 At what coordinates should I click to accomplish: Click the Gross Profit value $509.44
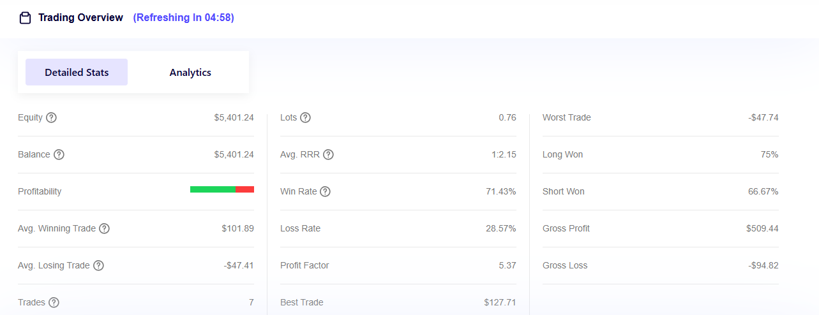click(762, 228)
